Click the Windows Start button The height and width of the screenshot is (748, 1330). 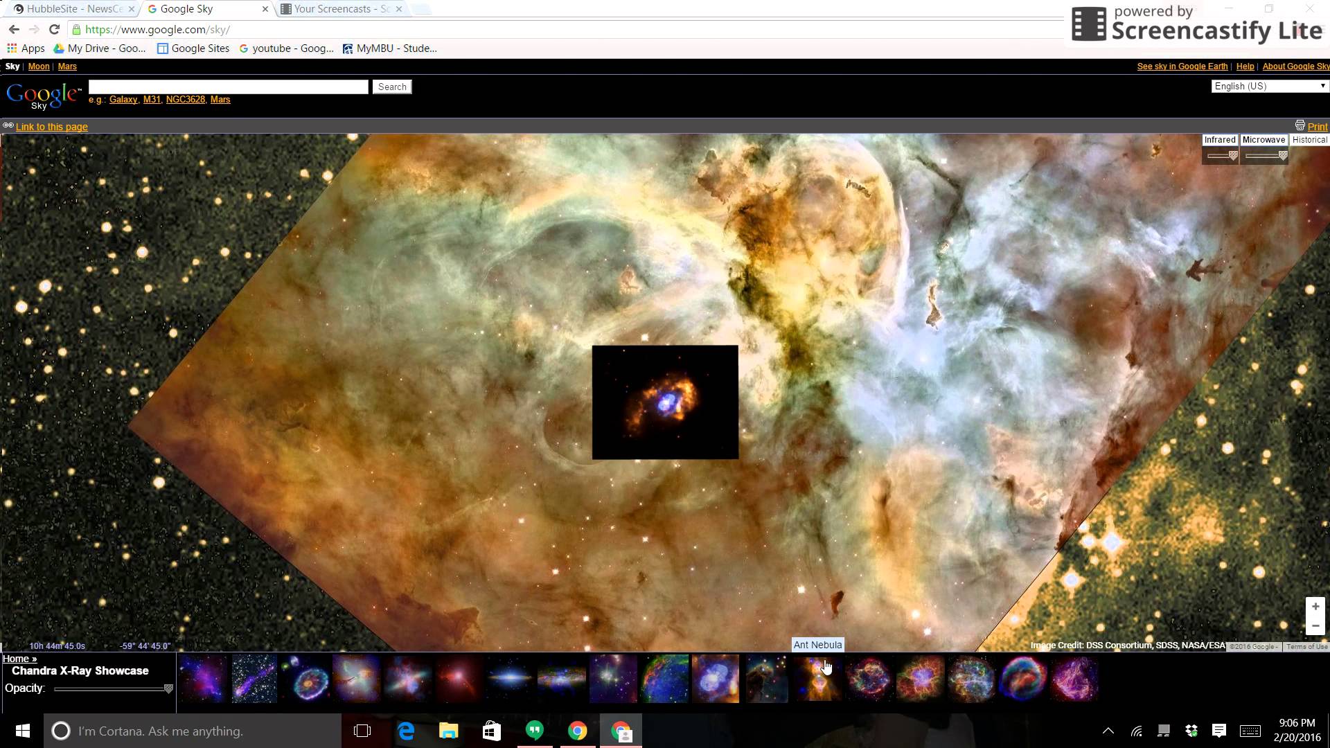(22, 731)
